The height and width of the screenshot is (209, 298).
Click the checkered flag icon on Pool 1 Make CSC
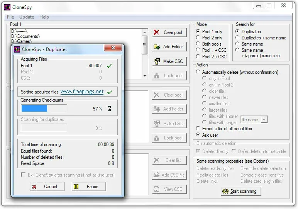pos(157,61)
